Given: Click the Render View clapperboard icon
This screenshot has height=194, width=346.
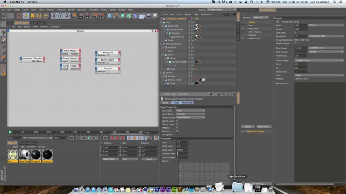Looking at the screenshot, I should (x=81, y=16).
